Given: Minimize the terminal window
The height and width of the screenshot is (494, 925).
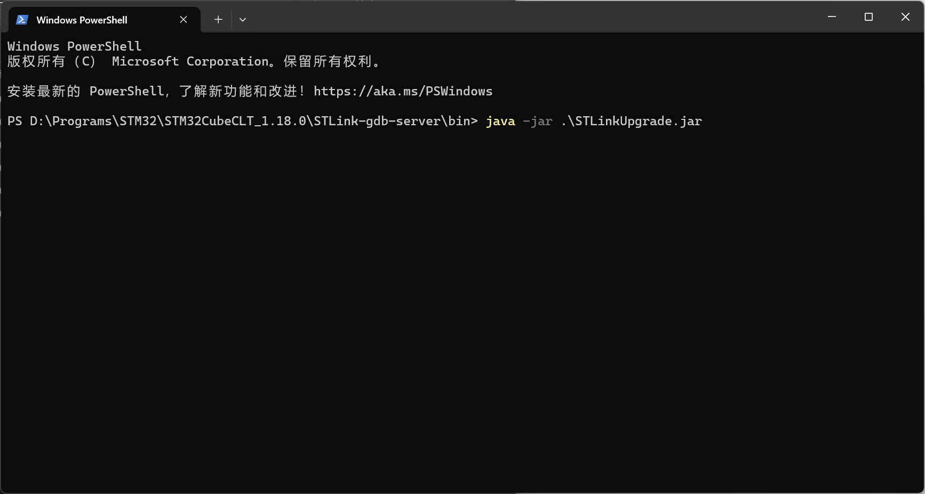Looking at the screenshot, I should pos(832,17).
